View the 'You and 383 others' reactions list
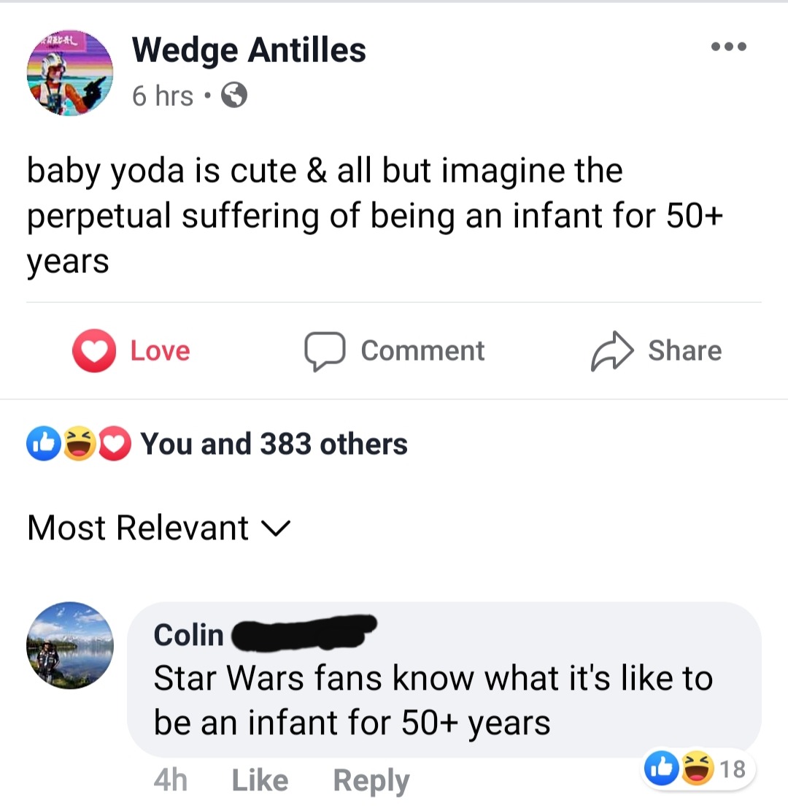The height and width of the screenshot is (808, 788). pyautogui.click(x=274, y=444)
